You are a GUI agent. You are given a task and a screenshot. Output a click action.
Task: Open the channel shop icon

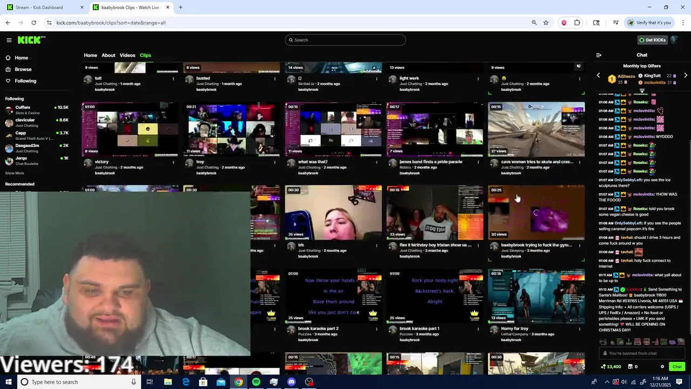[630, 367]
